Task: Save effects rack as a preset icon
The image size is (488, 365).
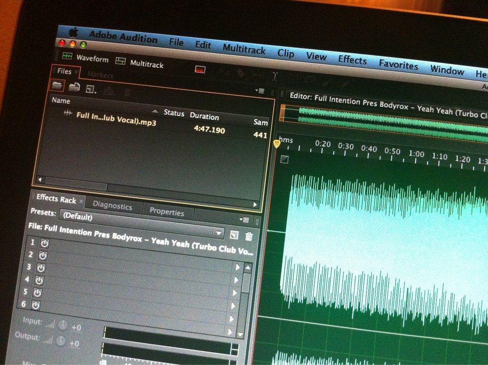Action: (x=234, y=235)
